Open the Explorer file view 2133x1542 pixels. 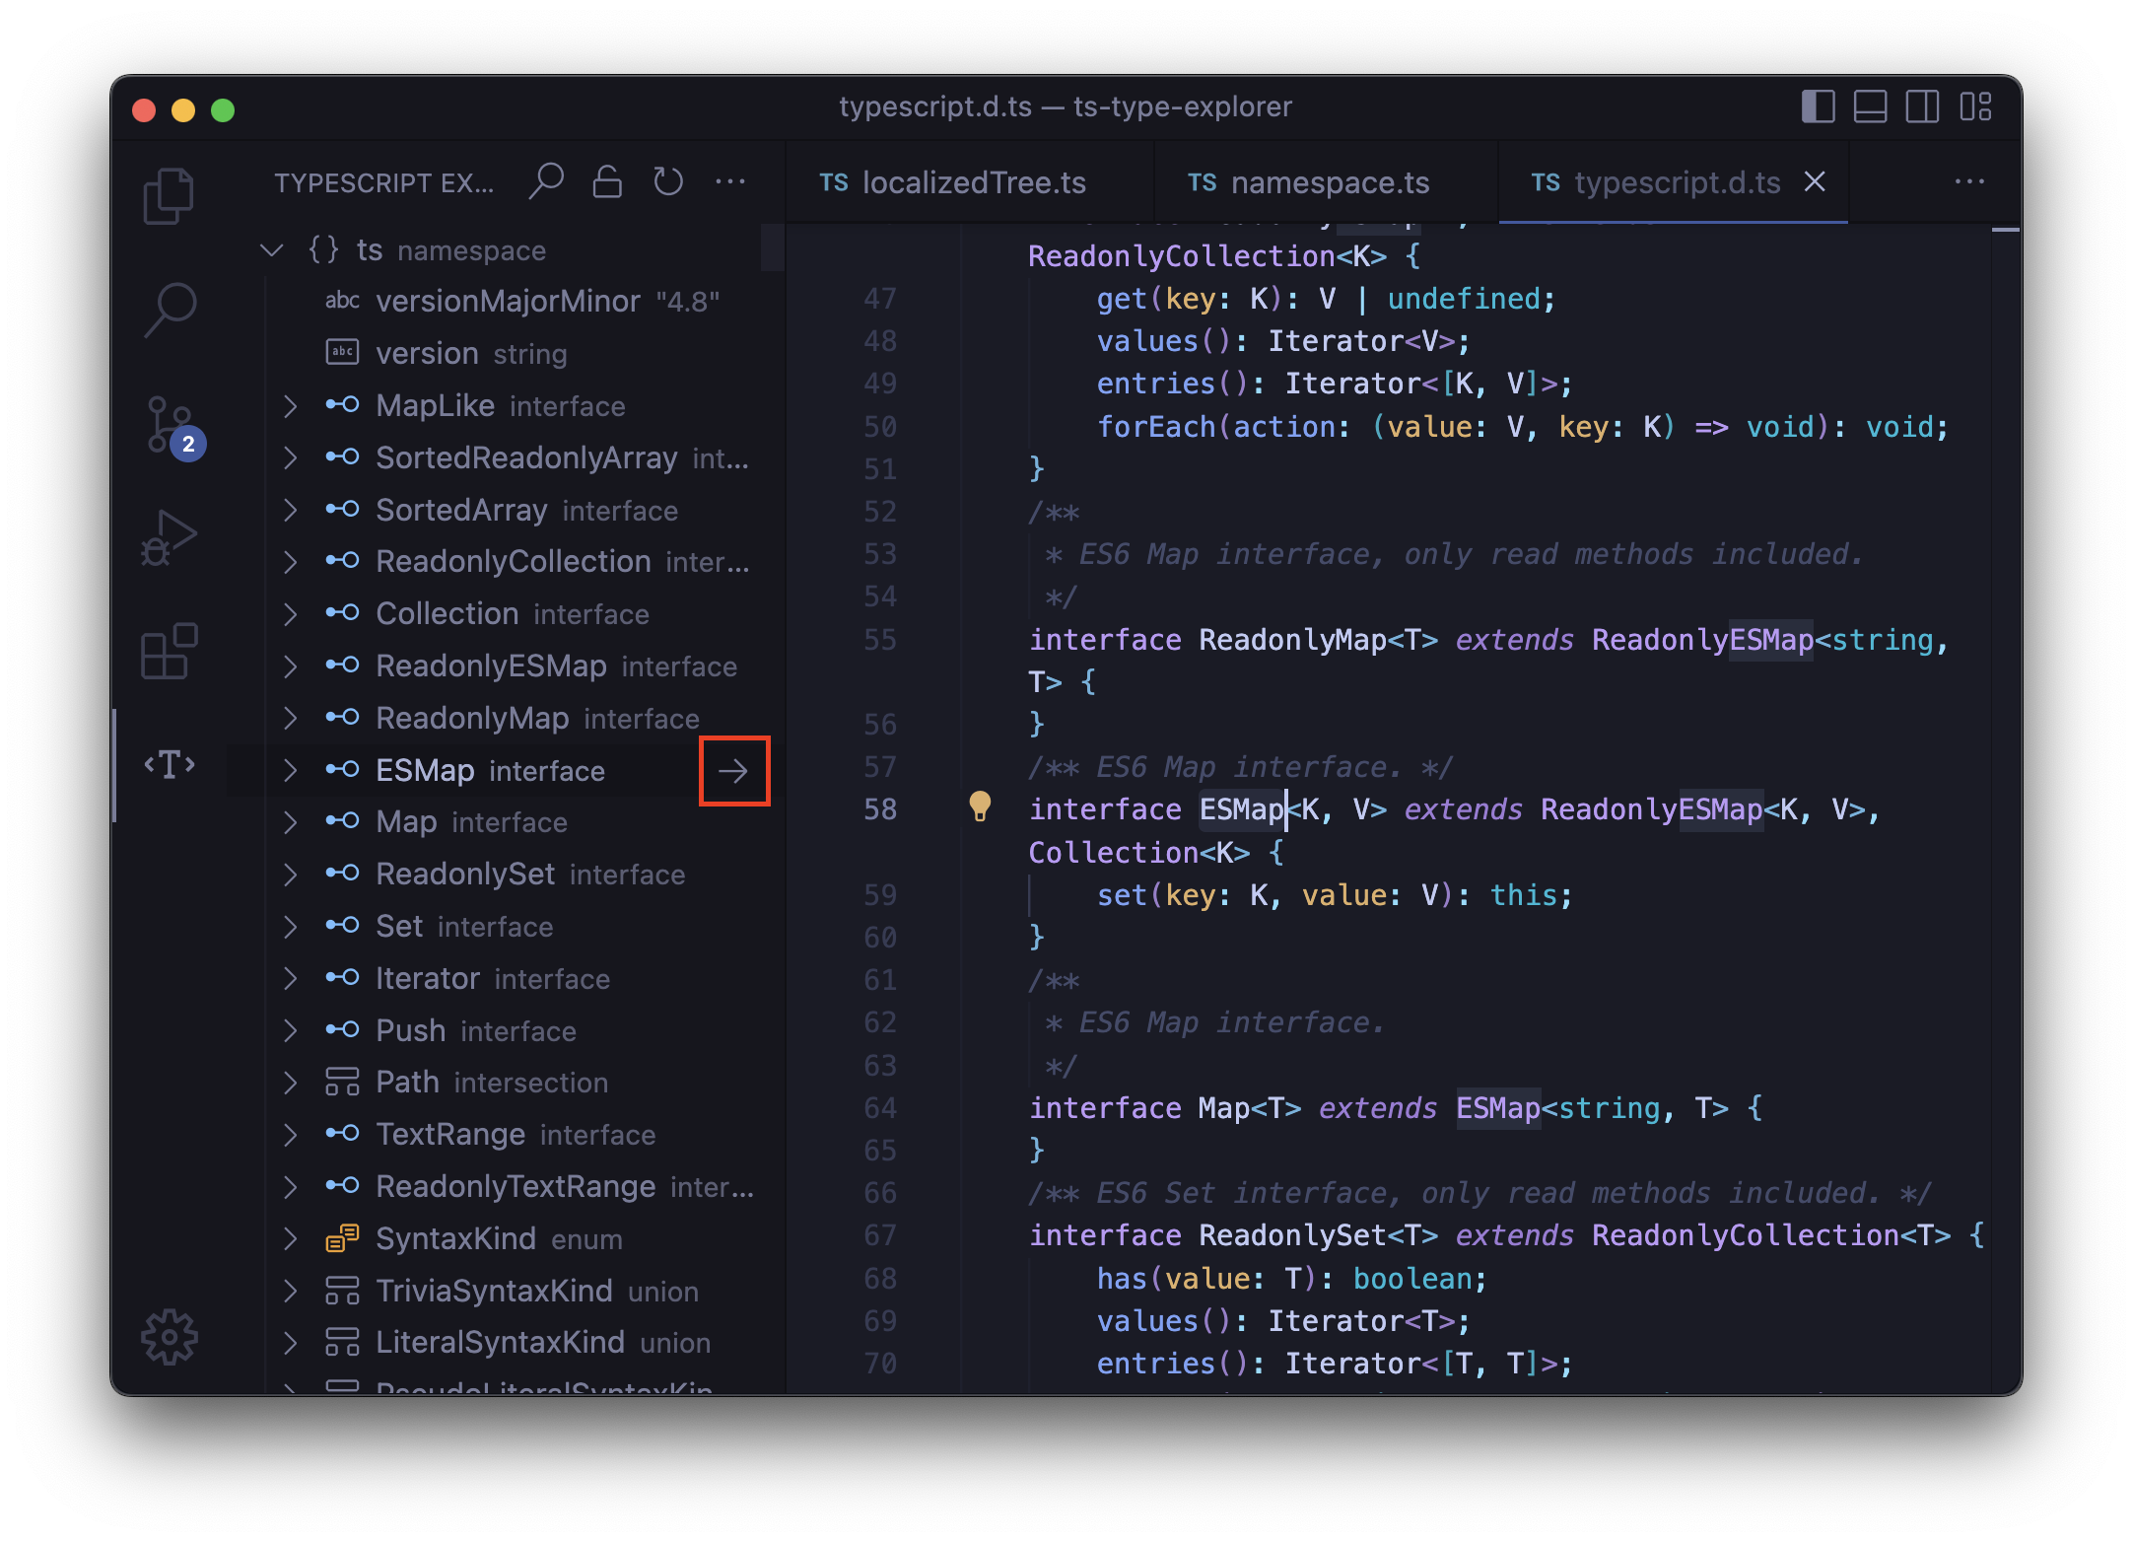click(168, 196)
